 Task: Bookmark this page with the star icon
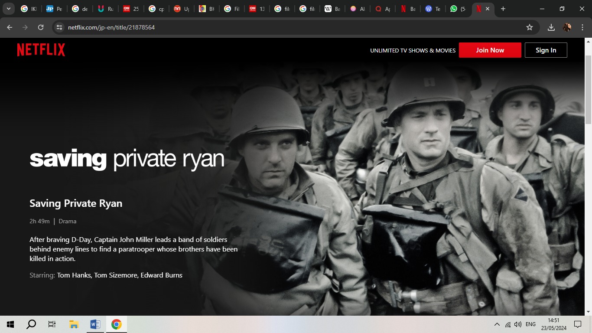tap(530, 27)
